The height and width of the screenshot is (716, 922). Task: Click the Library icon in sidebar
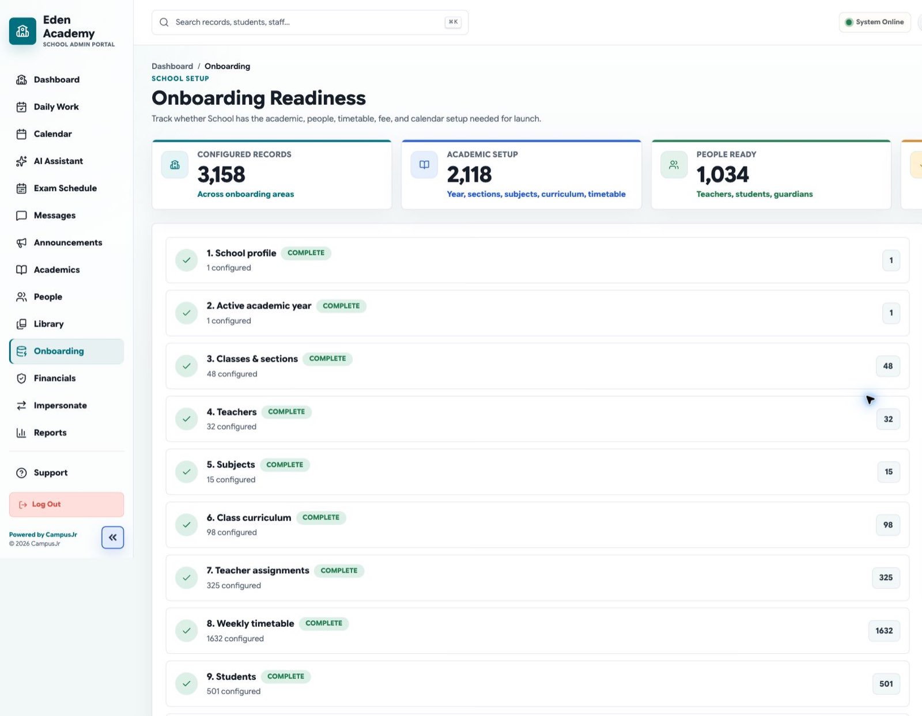pyautogui.click(x=21, y=324)
